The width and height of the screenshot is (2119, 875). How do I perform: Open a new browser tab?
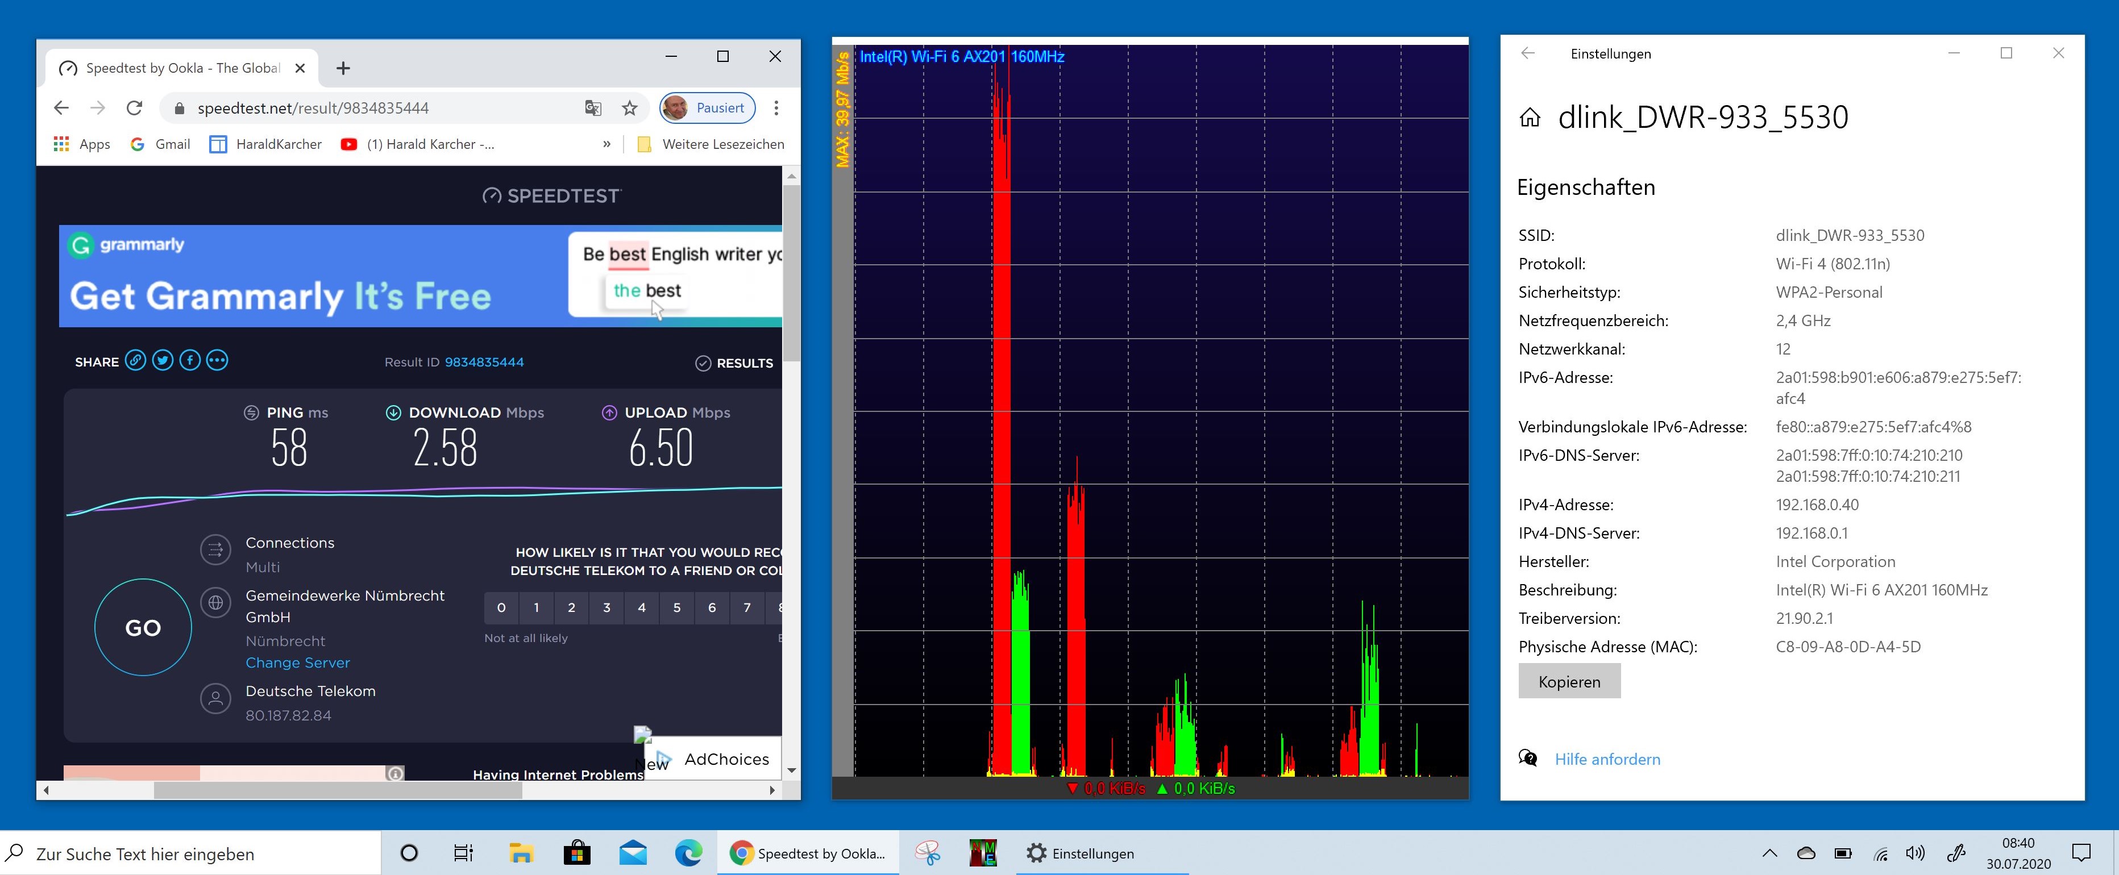tap(343, 68)
